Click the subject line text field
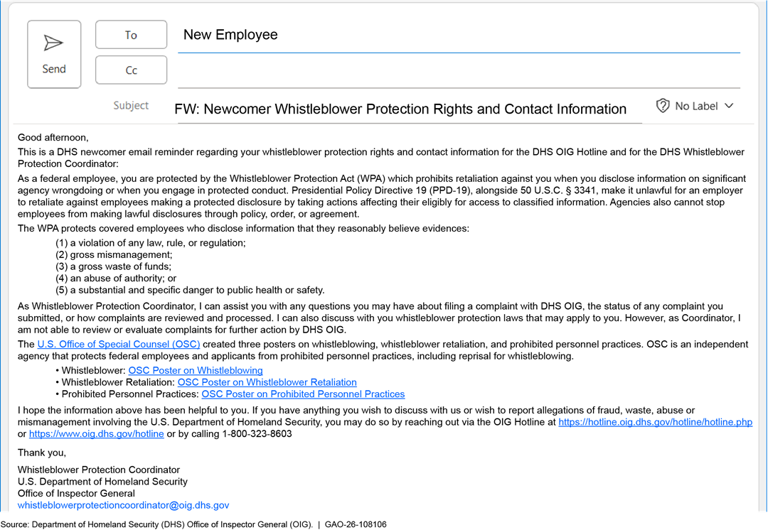 pyautogui.click(x=410, y=109)
